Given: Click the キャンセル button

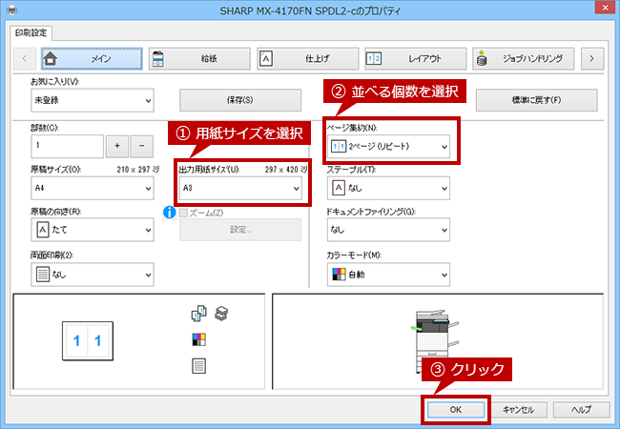Looking at the screenshot, I should coord(518,410).
